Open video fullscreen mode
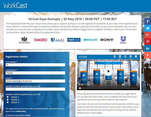Image resolution: width=151 pixels, height=117 pixels. pyautogui.click(x=130, y=85)
